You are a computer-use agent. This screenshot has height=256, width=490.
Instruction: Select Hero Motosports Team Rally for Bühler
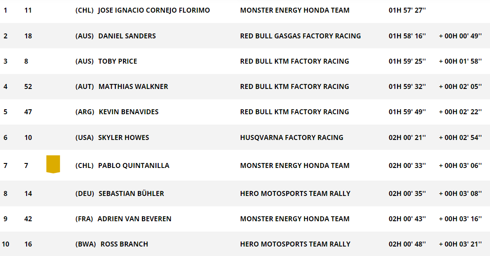pyautogui.click(x=295, y=194)
